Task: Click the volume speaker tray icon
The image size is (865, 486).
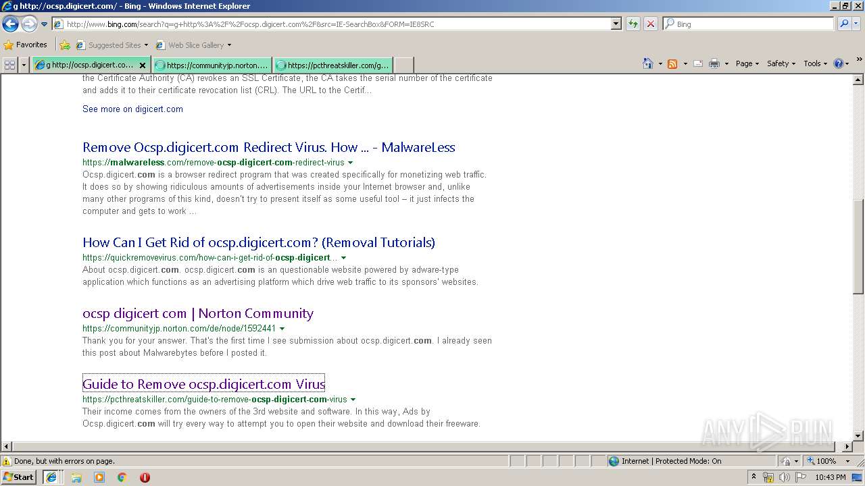Action: [x=784, y=477]
